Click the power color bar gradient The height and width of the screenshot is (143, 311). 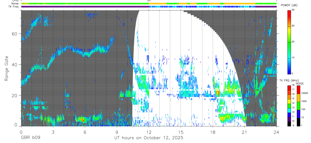(289, 42)
